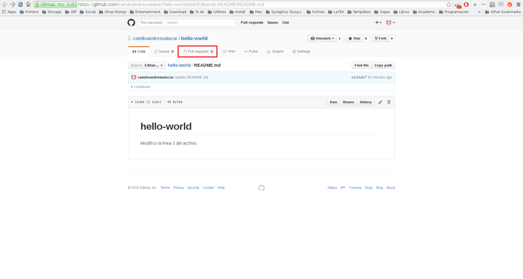Image resolution: width=523 pixels, height=279 pixels.
Task: Open the Printers bookmarks folder
Action: tap(29, 12)
